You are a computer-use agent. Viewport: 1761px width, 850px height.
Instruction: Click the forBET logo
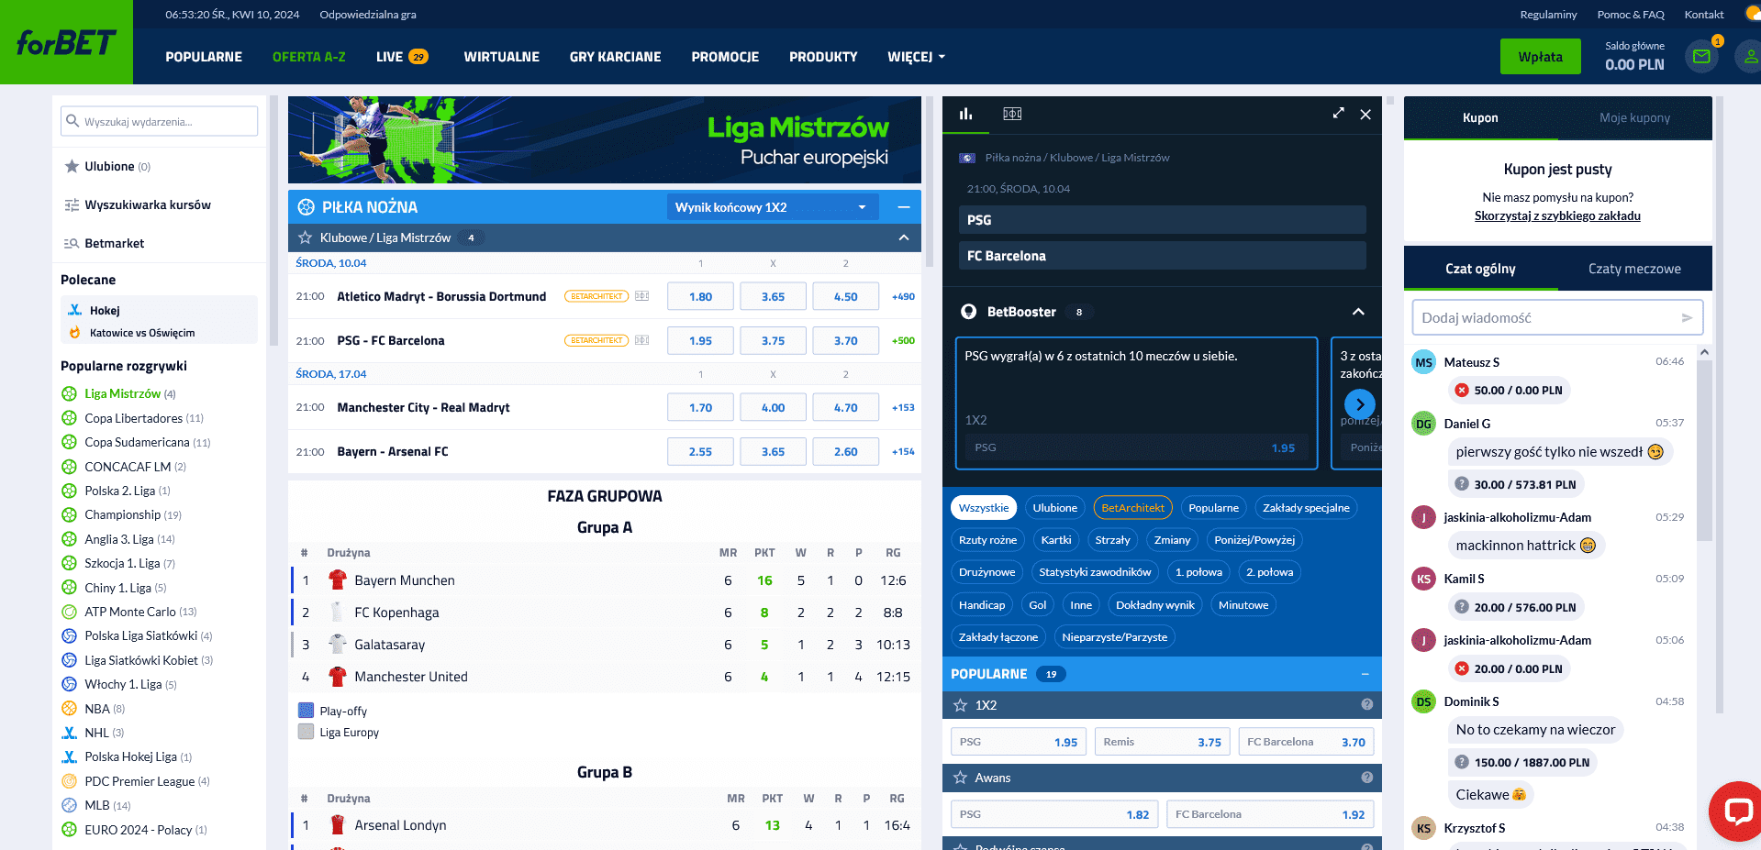click(x=66, y=42)
